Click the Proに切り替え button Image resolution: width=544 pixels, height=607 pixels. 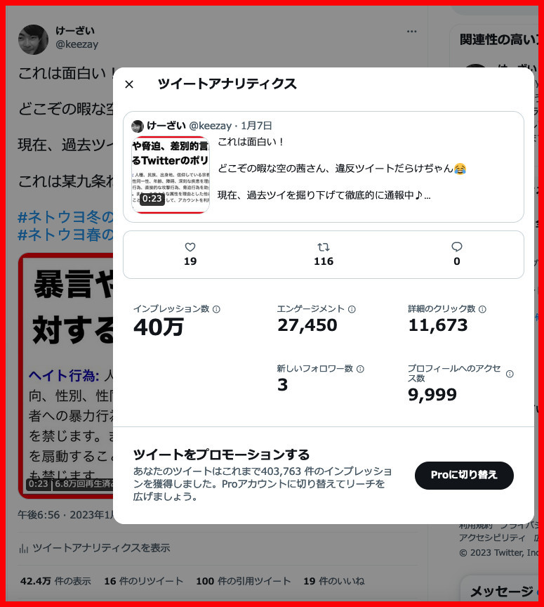point(464,475)
